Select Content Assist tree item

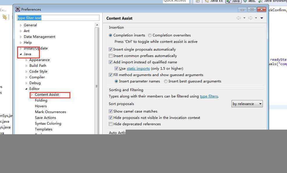point(47,95)
